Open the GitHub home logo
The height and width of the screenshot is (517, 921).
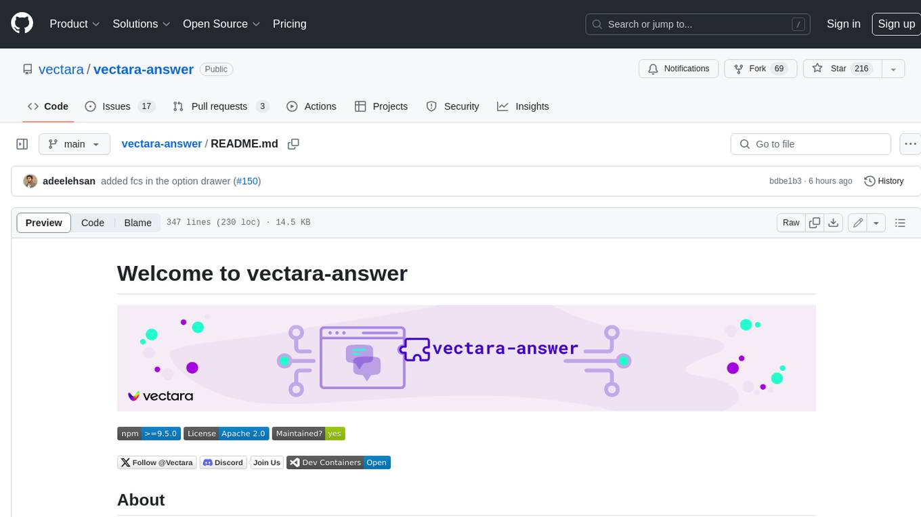point(22,24)
